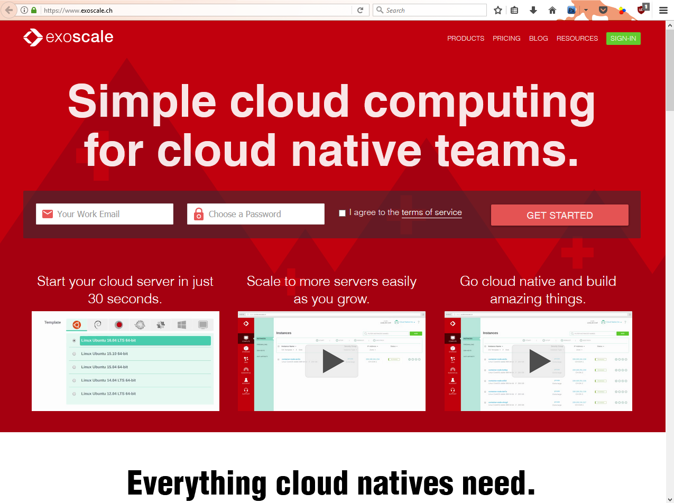
Task: Click the 'Start your cloud server' heading
Action: click(125, 290)
